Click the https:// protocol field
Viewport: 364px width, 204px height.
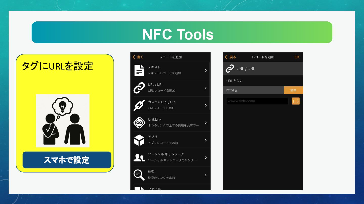coord(254,90)
